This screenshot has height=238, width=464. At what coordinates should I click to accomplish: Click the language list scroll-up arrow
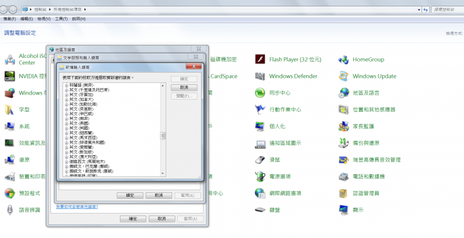click(x=163, y=86)
